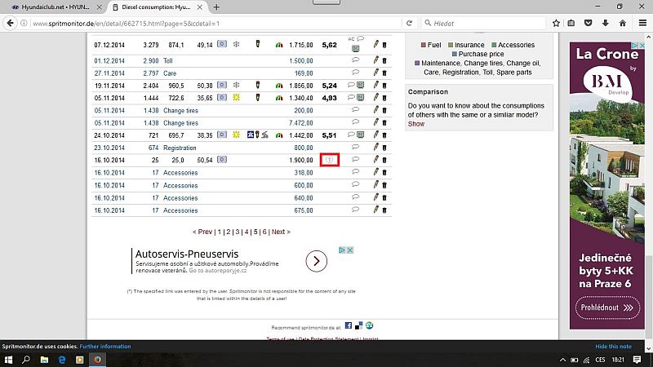
Task: Click the info icon in the red box
Action: [x=330, y=160]
